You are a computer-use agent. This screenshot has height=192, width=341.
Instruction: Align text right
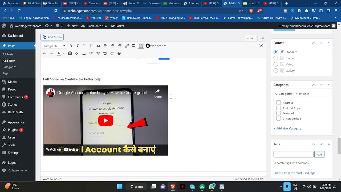click(120, 46)
